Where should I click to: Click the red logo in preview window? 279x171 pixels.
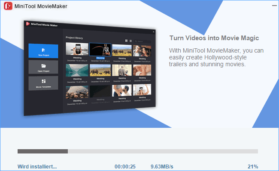[x=27, y=24]
